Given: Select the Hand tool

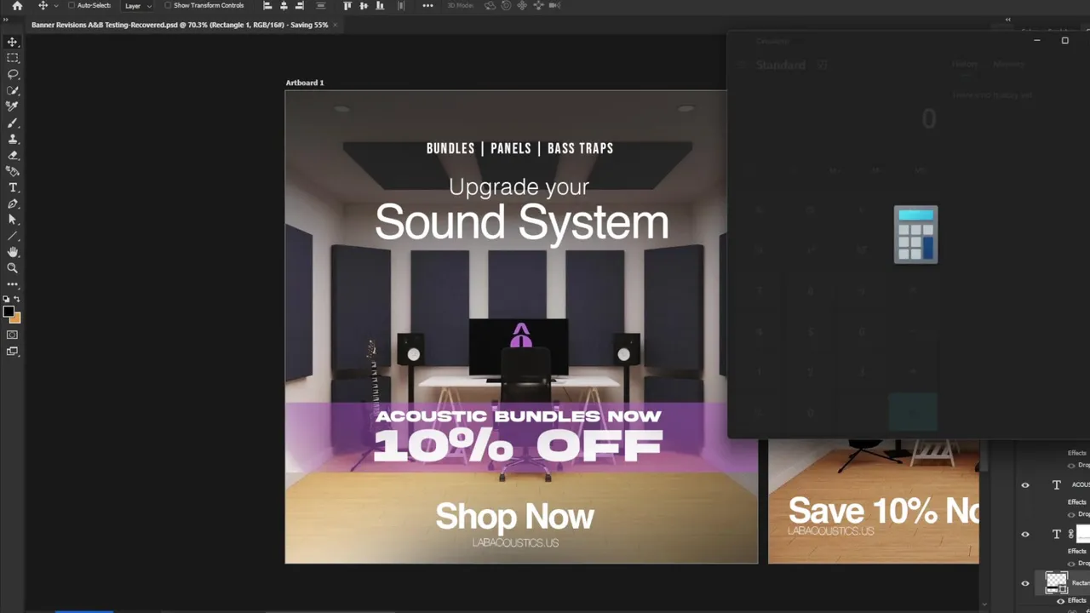Looking at the screenshot, I should coord(12,252).
